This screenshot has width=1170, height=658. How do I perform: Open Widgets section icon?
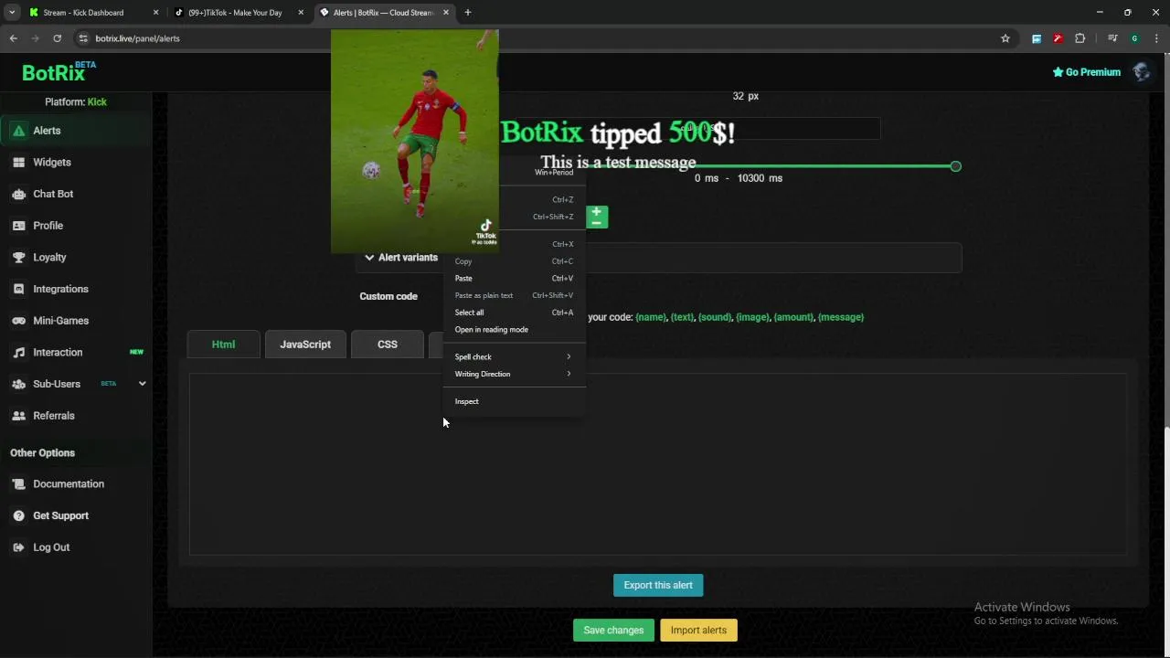18,163
